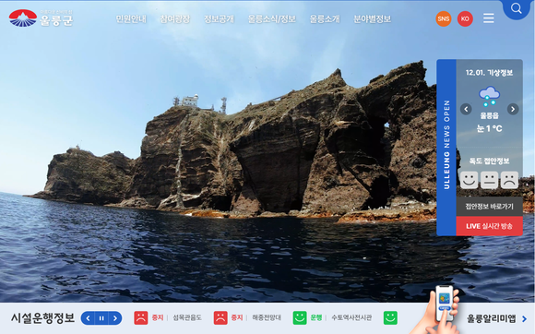Open the search magnifier icon
This screenshot has height=334, width=535.
516,8
